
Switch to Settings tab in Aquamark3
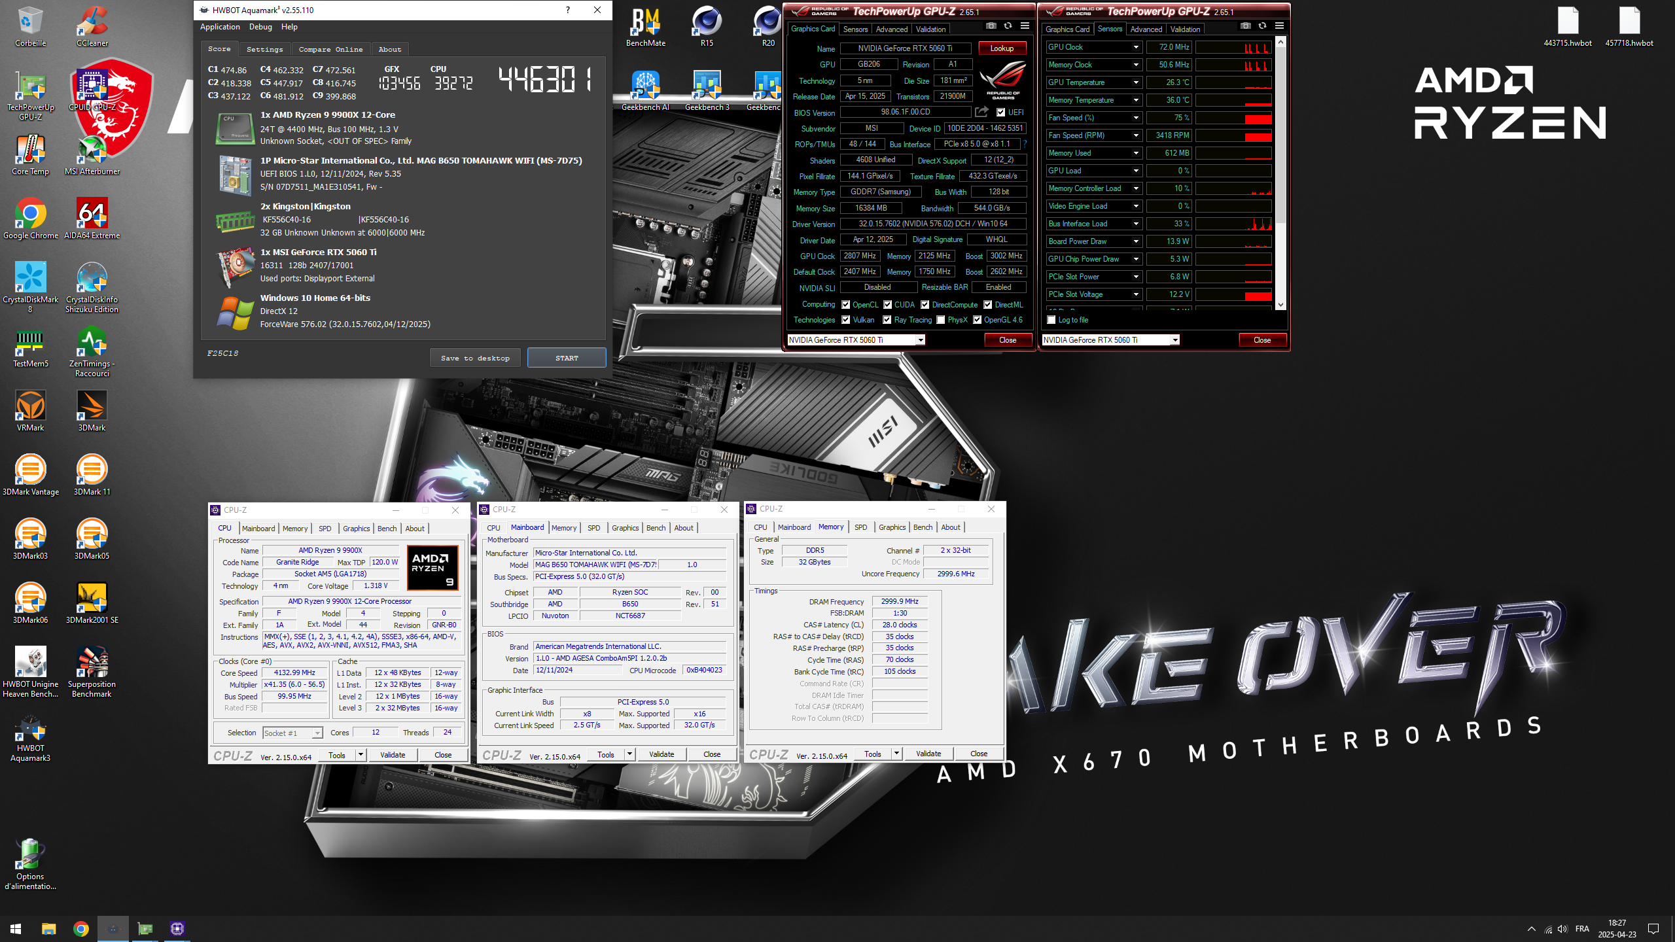pyautogui.click(x=264, y=49)
